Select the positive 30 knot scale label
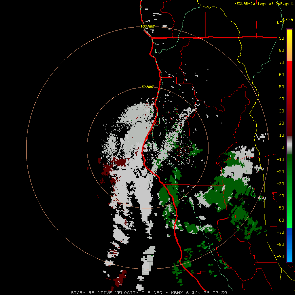This screenshot has width=295, height=295. (282, 111)
